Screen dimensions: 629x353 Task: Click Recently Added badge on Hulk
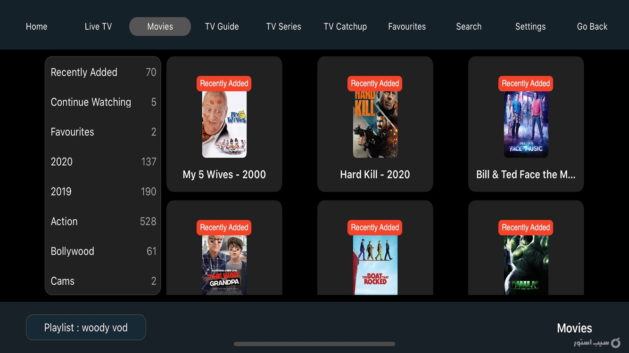526,227
